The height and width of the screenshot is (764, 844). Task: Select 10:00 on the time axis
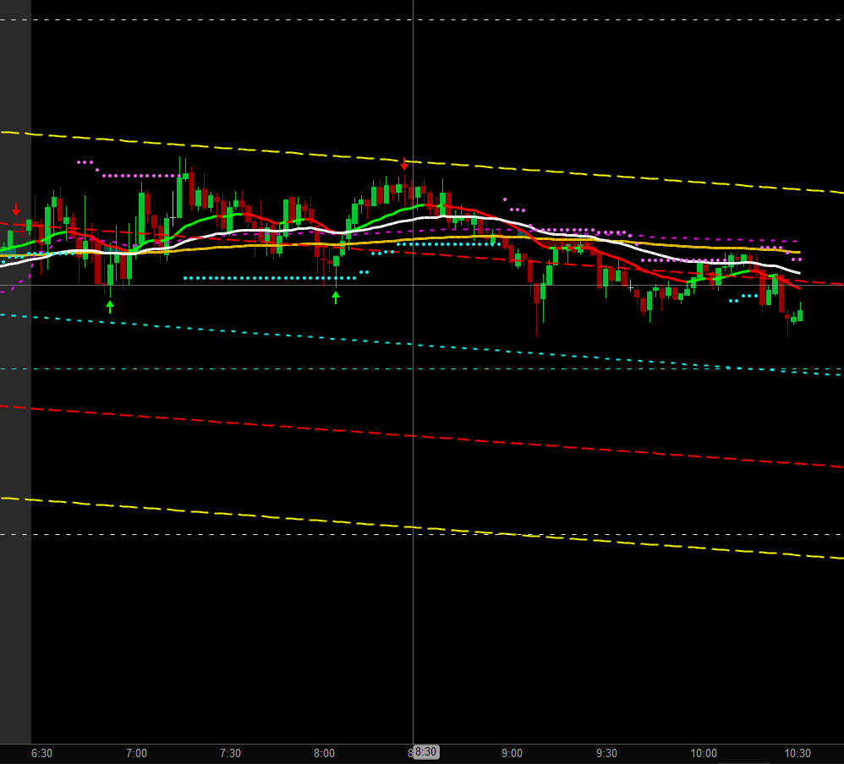tap(704, 753)
